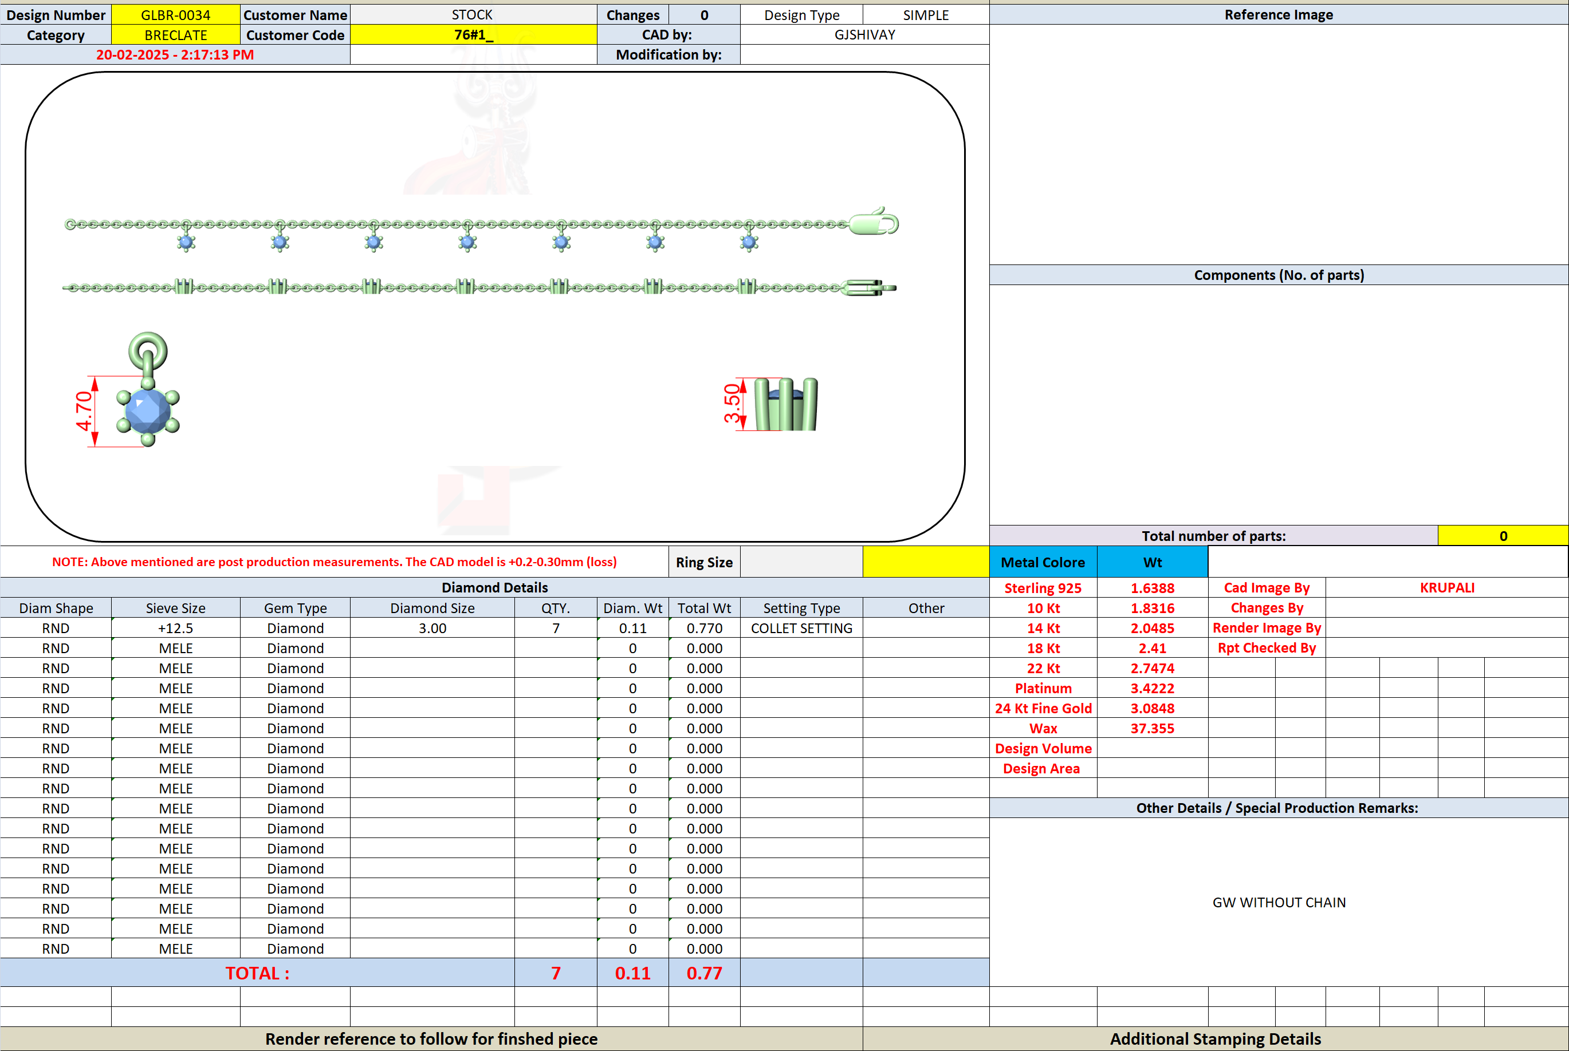This screenshot has width=1569, height=1051.
Task: Select the yellow cell beside Ring Size
Action: click(926, 562)
